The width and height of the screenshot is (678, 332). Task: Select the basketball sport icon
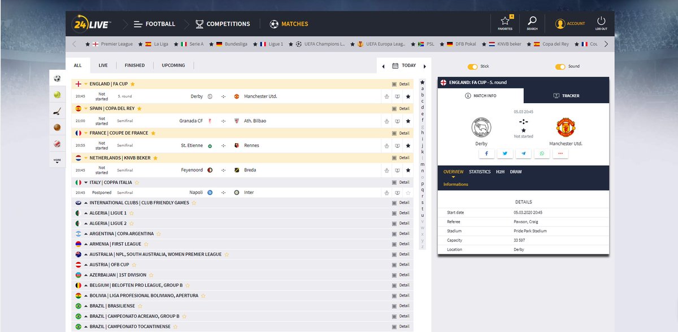pos(57,127)
